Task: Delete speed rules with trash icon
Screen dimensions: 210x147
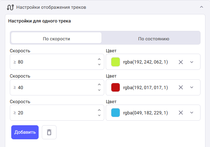Action: (x=49, y=132)
